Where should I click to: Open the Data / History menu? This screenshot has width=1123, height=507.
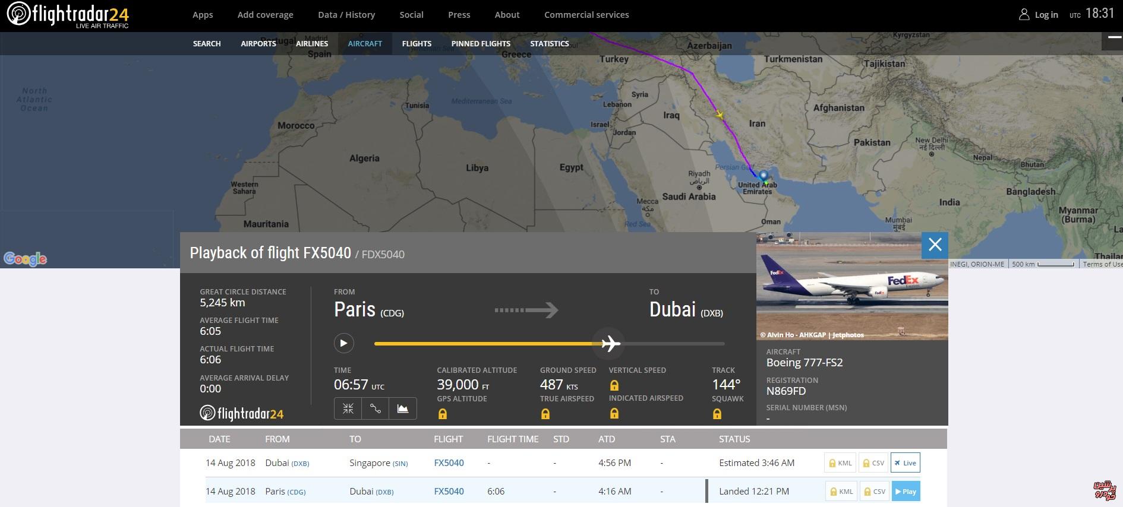tap(346, 15)
